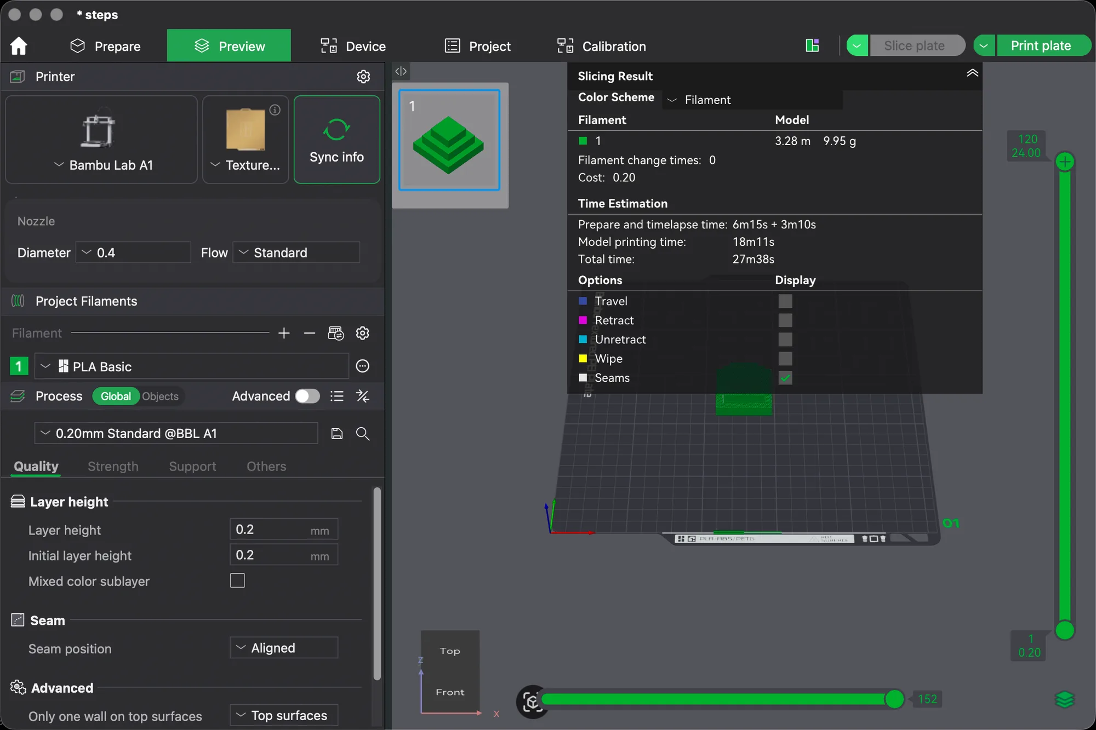Remove filament with minus icon
Screen dimensions: 1096x730
tap(310, 333)
